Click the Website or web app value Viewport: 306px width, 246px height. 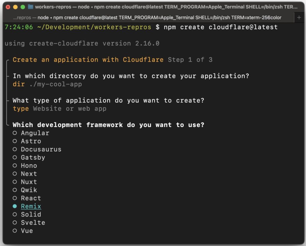point(70,109)
